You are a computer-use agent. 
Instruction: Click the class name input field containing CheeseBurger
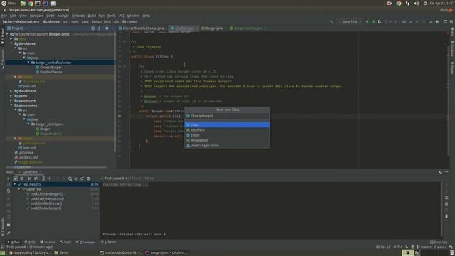click(x=227, y=116)
